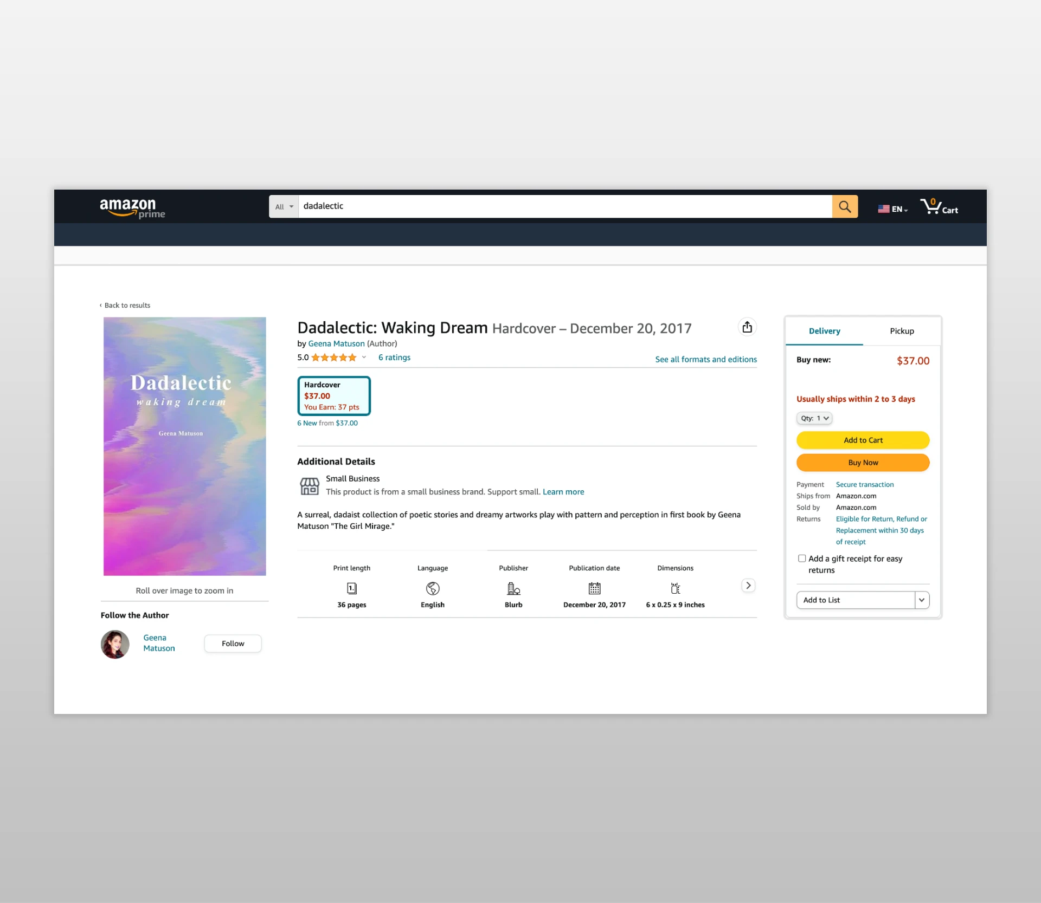Click the Language globe icon
This screenshot has width=1041, height=903.
pyautogui.click(x=433, y=588)
